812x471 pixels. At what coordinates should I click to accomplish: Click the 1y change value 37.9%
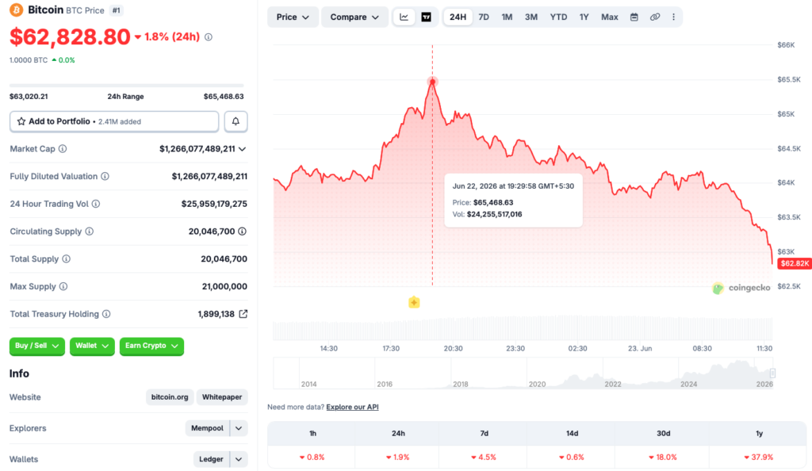[759, 457]
